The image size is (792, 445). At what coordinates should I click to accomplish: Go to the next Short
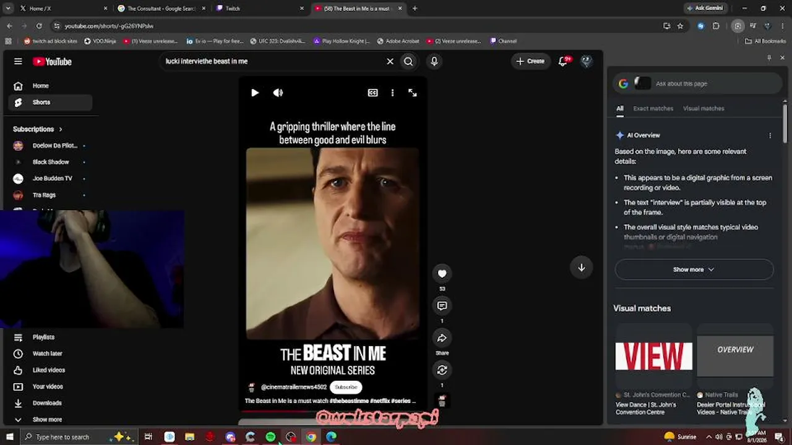(581, 268)
